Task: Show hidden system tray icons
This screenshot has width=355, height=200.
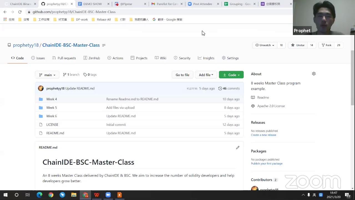Action: pos(303,195)
